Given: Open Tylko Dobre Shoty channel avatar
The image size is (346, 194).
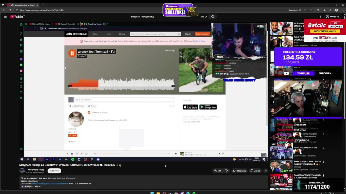Looking at the screenshot, I should [x=22, y=171].
